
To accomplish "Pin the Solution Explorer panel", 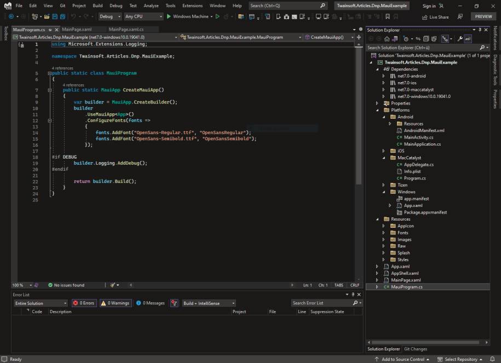I will coord(480,30).
